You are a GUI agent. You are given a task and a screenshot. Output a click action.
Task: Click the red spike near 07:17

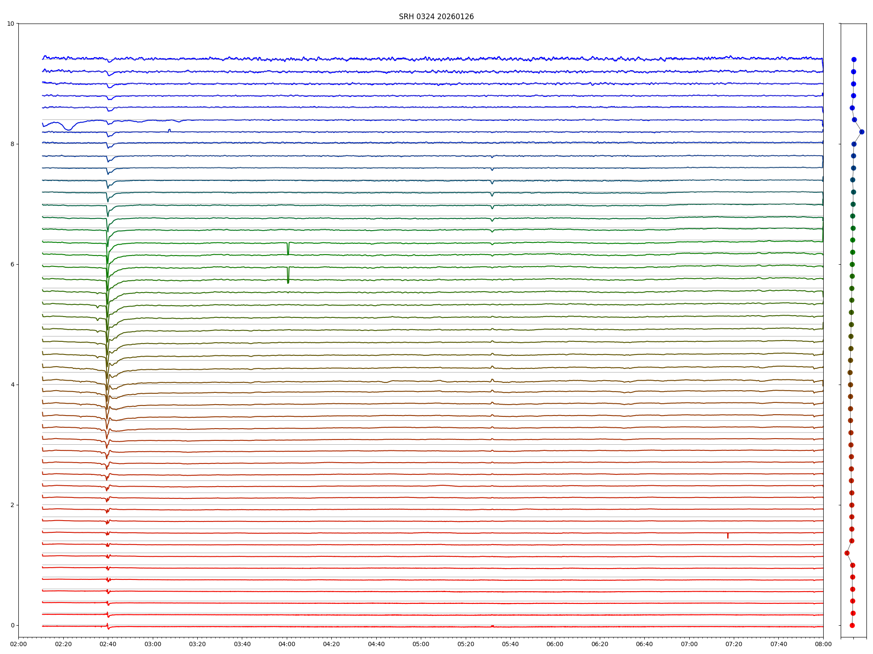tap(728, 536)
